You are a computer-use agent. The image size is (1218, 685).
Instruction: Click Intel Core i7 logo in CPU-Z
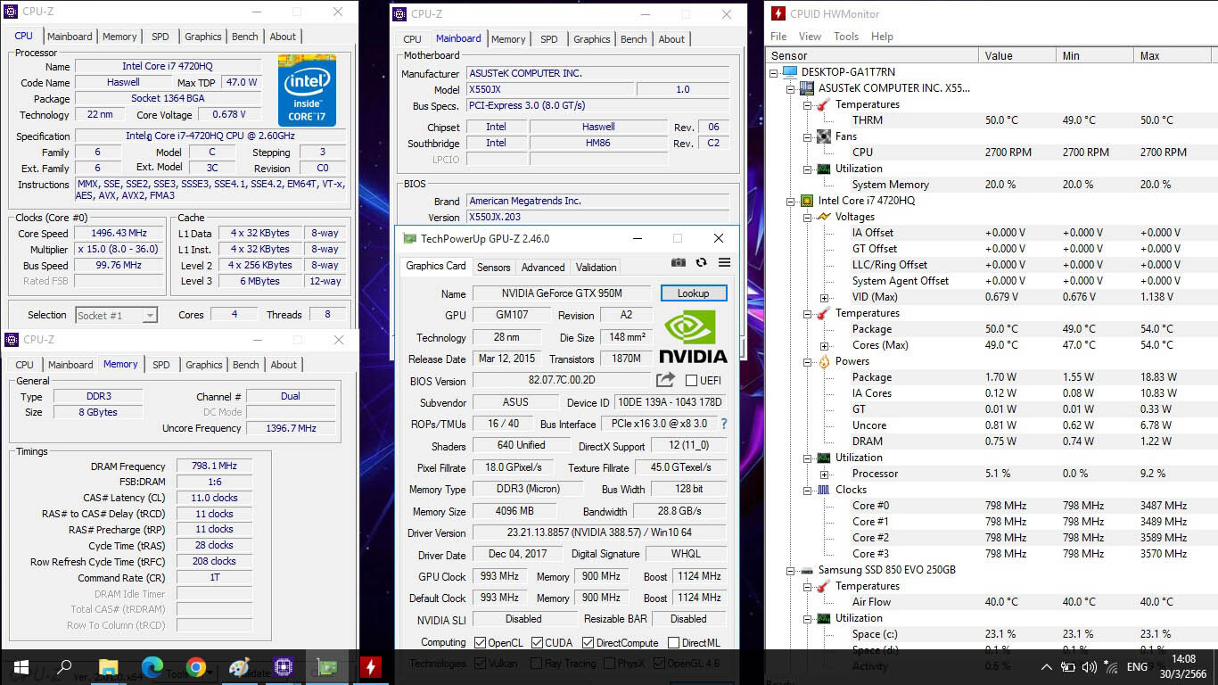pos(307,90)
